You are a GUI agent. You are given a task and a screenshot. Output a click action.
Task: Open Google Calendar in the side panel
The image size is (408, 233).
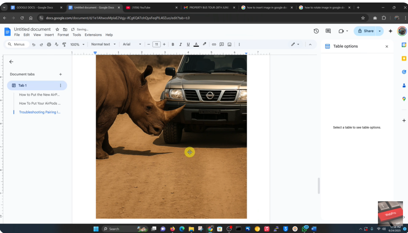404,45
